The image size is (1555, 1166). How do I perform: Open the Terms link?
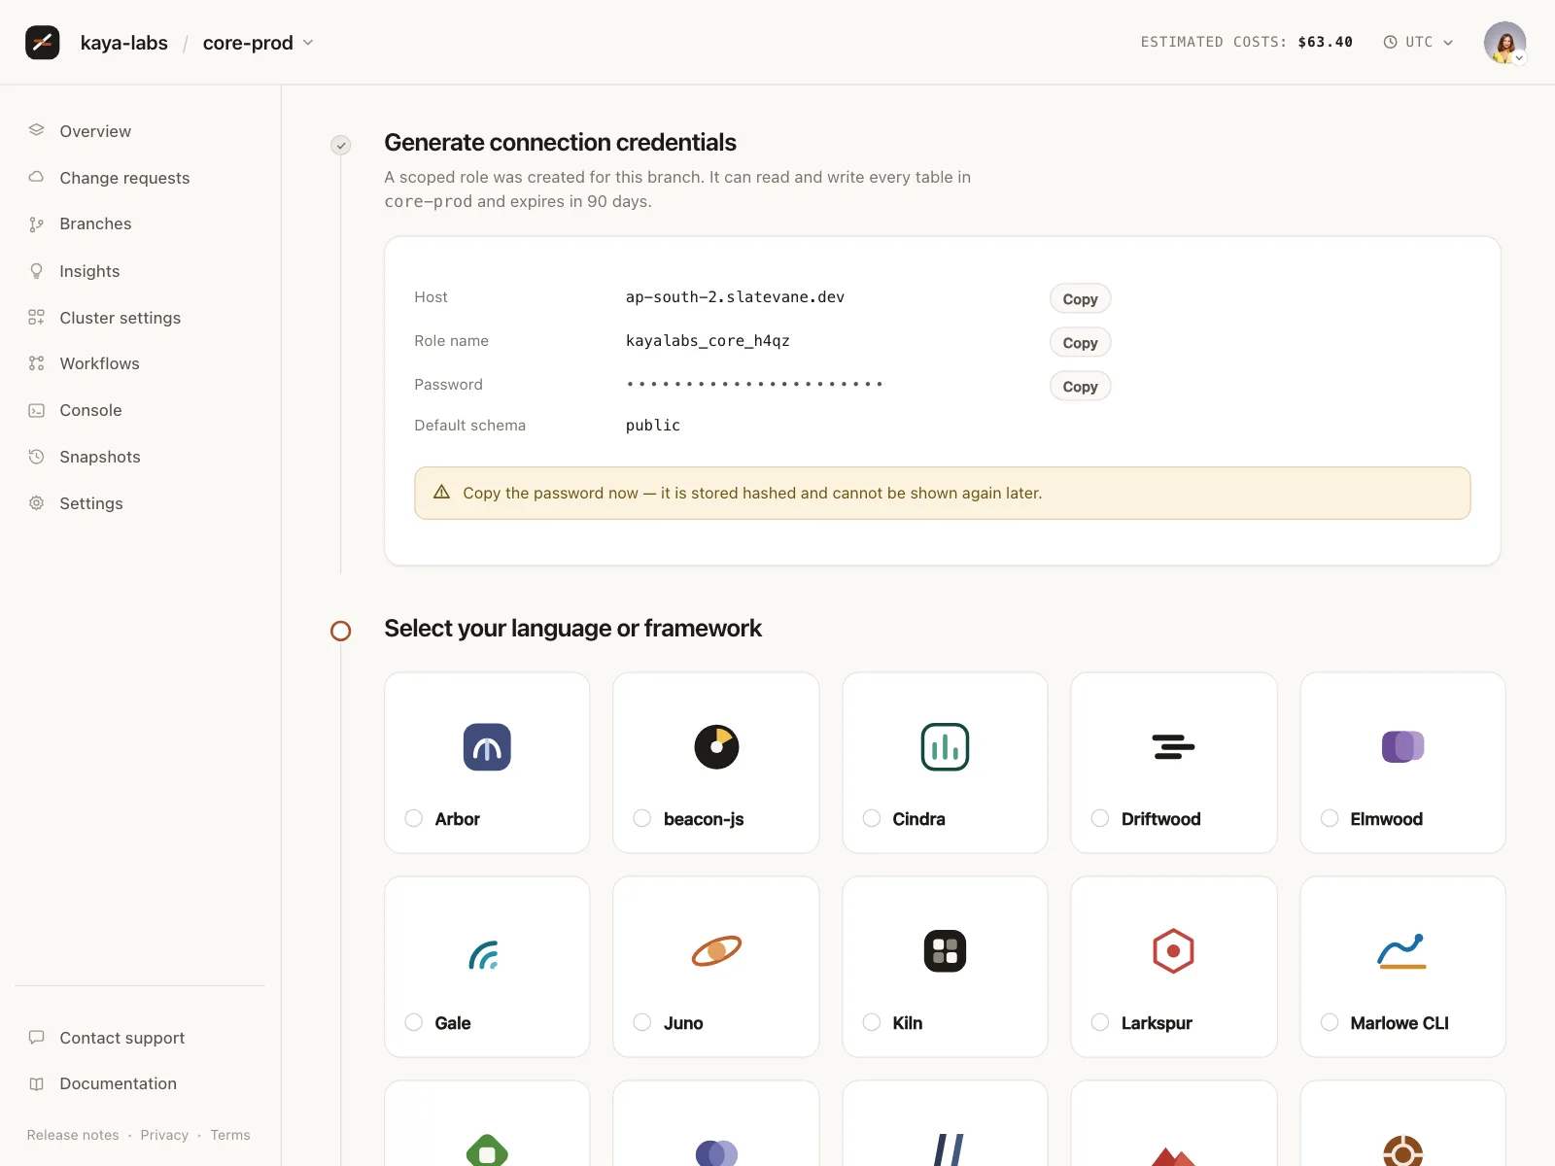230,1135
